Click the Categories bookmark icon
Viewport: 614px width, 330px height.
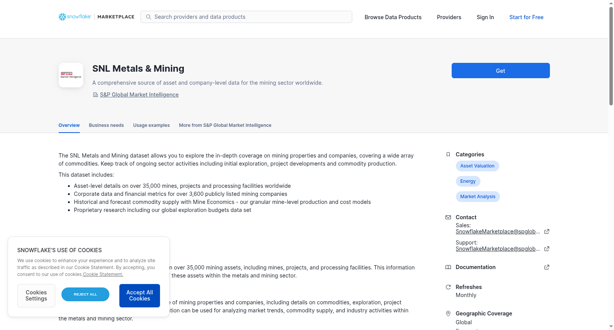point(448,154)
